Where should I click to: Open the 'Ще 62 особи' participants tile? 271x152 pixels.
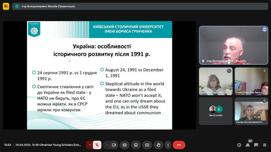[216, 111]
